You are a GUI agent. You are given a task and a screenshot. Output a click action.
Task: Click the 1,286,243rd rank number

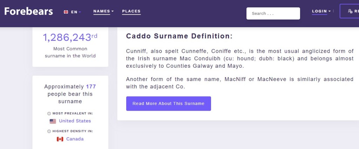click(x=70, y=38)
